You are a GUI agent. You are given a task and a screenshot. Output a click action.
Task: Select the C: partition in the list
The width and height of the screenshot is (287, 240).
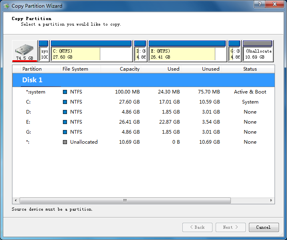(143, 102)
